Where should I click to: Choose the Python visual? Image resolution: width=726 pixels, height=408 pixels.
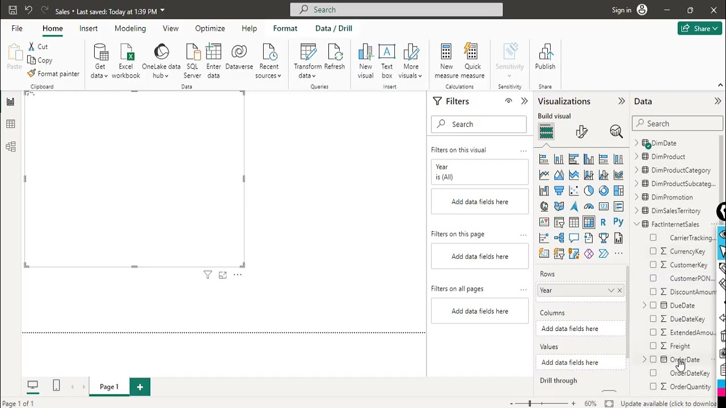(x=618, y=222)
